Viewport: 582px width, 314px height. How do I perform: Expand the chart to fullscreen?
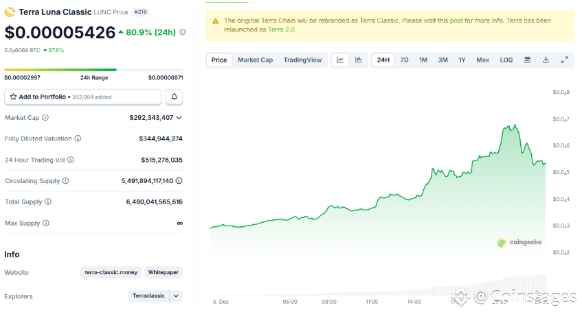564,60
